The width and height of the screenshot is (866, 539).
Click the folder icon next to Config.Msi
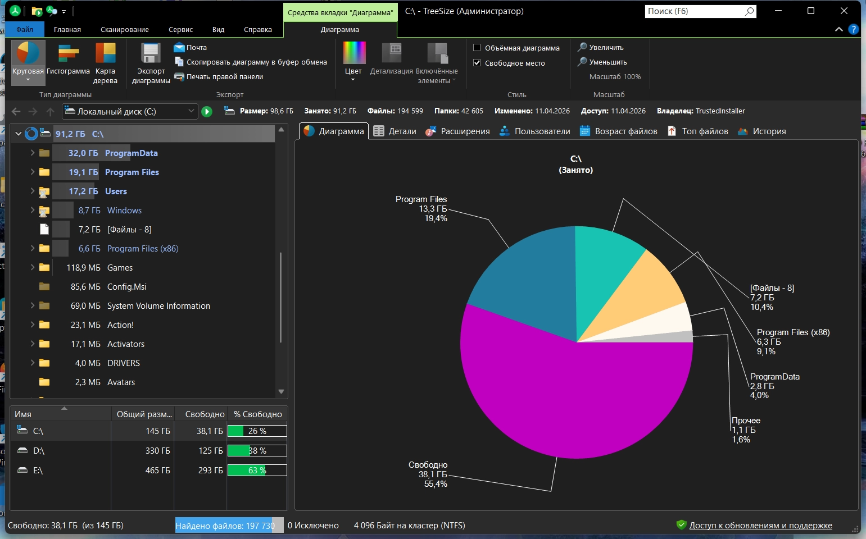pos(44,286)
